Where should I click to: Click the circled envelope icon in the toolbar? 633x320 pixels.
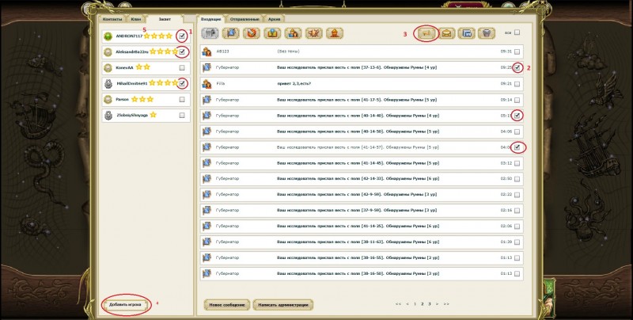coord(426,33)
